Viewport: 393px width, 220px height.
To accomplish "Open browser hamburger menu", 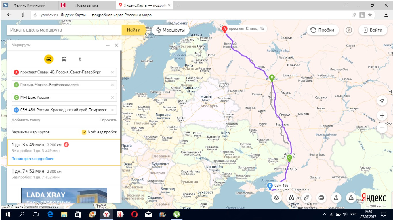I will [x=345, y=5].
